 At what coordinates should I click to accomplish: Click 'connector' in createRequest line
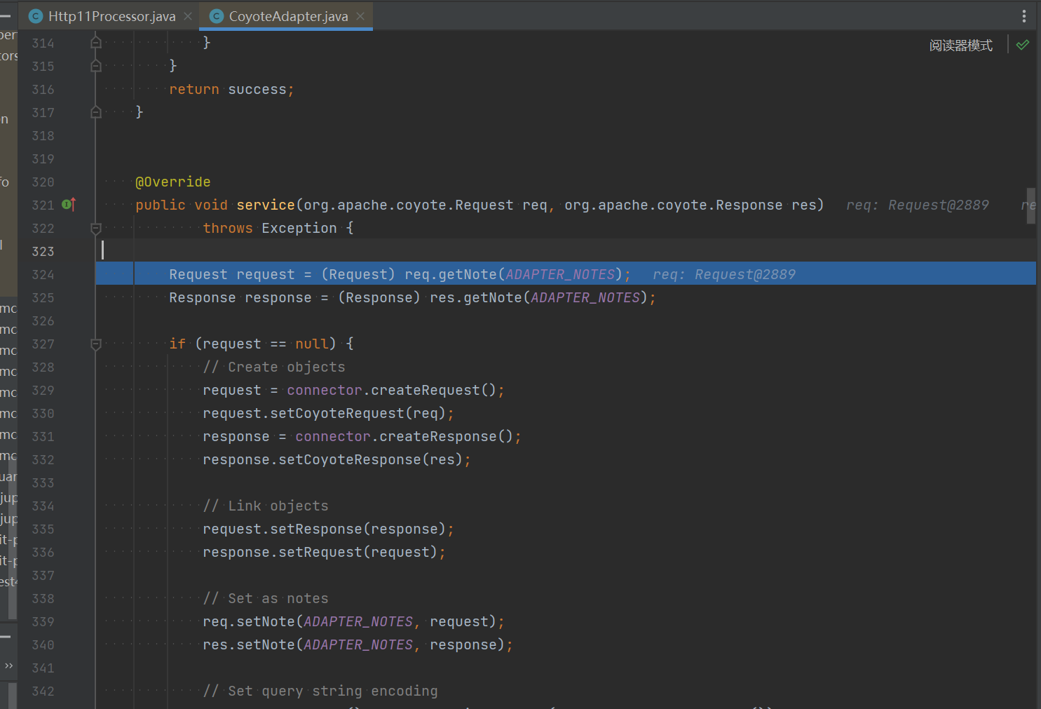(x=325, y=390)
